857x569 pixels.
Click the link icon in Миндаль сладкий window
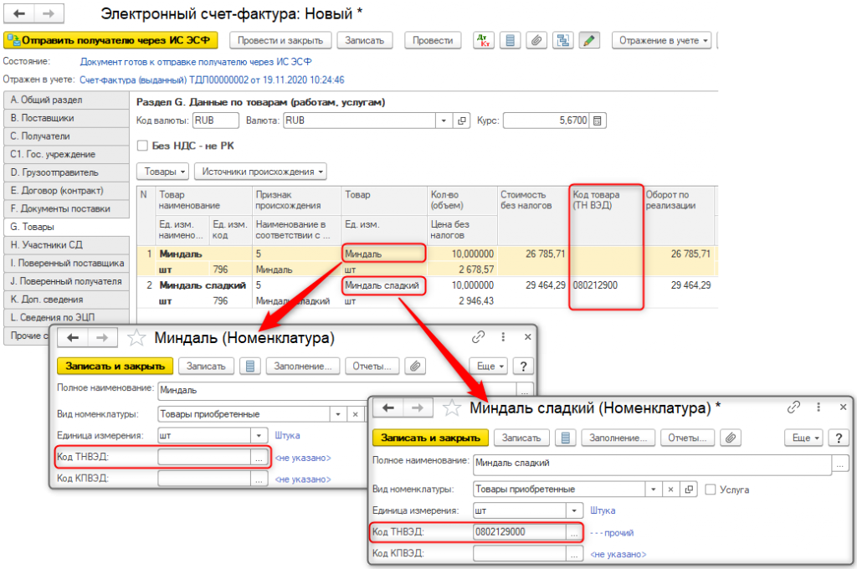coord(794,408)
